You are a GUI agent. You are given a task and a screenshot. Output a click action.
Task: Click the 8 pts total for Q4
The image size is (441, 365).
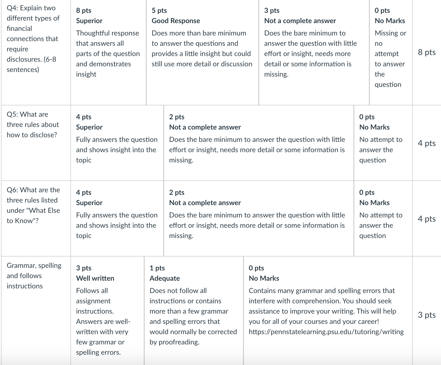click(427, 52)
